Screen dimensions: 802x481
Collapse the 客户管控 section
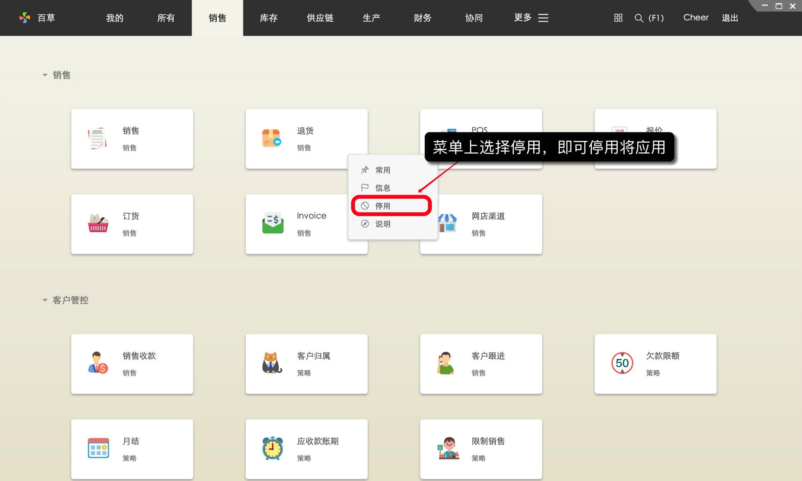pos(45,300)
